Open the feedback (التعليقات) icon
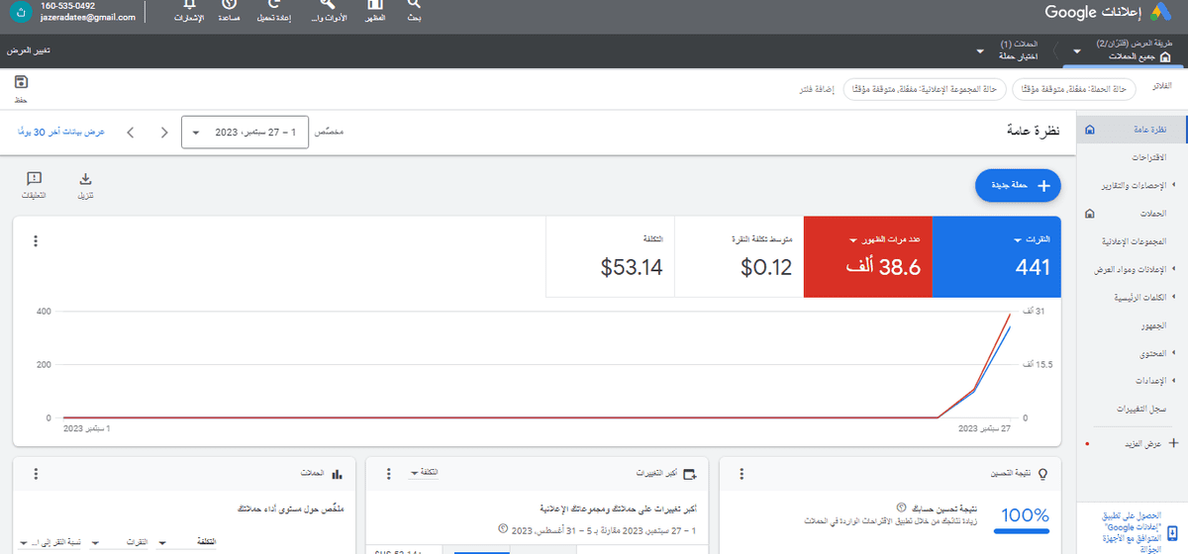1188x554 pixels. [x=34, y=179]
